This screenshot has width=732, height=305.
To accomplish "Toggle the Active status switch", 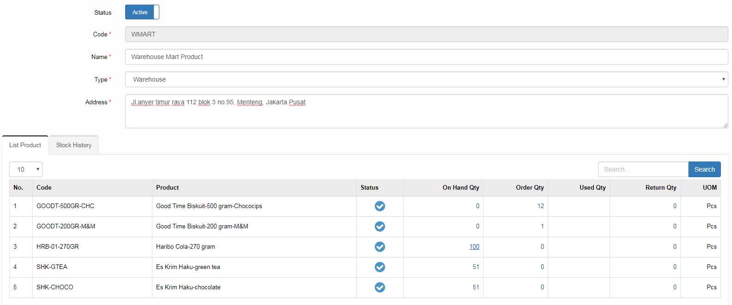I will (x=142, y=12).
